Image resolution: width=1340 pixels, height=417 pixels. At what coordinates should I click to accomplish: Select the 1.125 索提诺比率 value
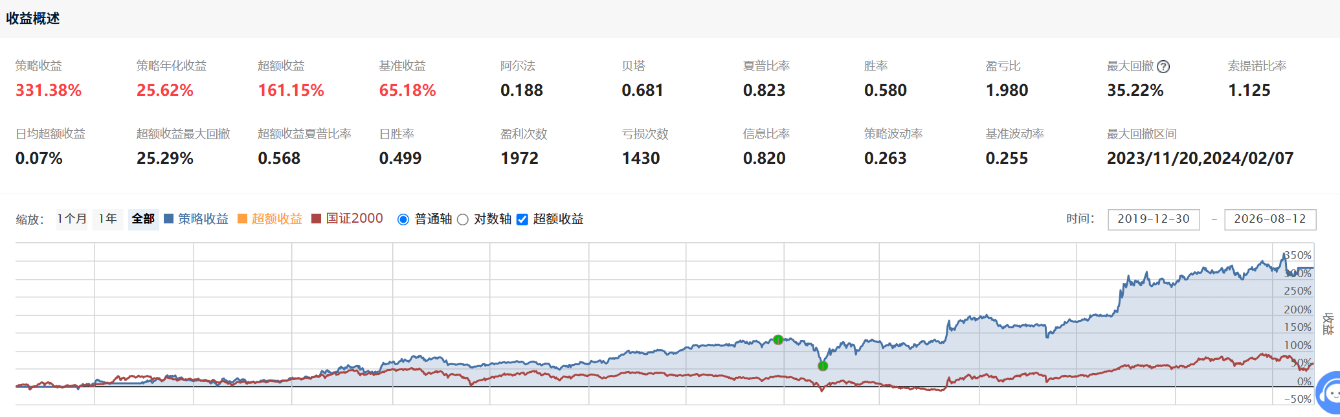pyautogui.click(x=1249, y=91)
